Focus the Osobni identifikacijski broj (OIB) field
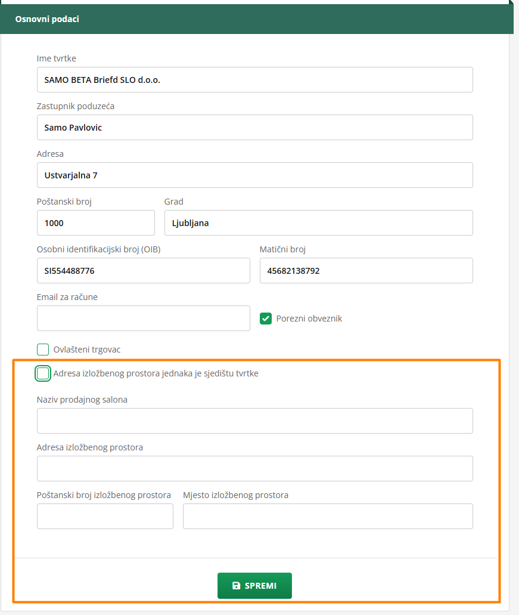The width and height of the screenshot is (519, 615). click(x=143, y=271)
